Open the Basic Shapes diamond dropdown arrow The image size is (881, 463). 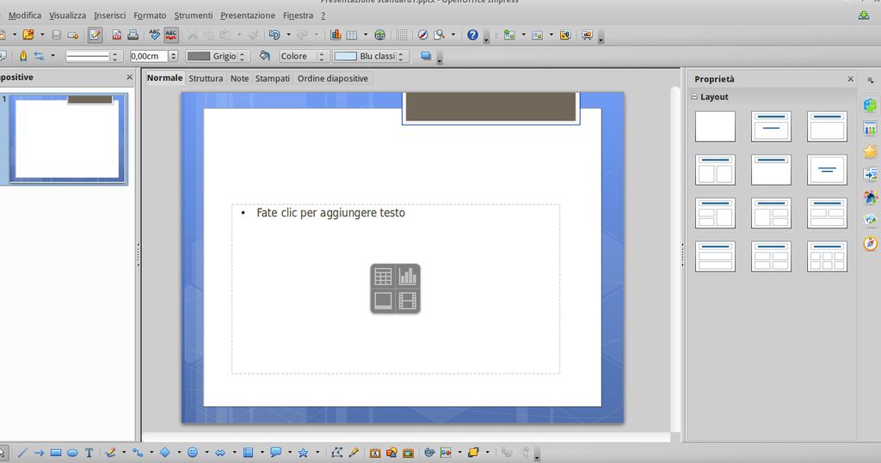(x=179, y=453)
